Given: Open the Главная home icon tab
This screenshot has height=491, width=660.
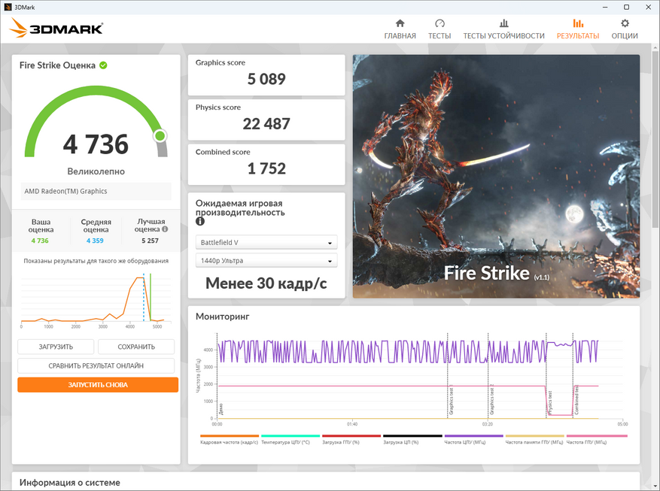Looking at the screenshot, I should (400, 23).
